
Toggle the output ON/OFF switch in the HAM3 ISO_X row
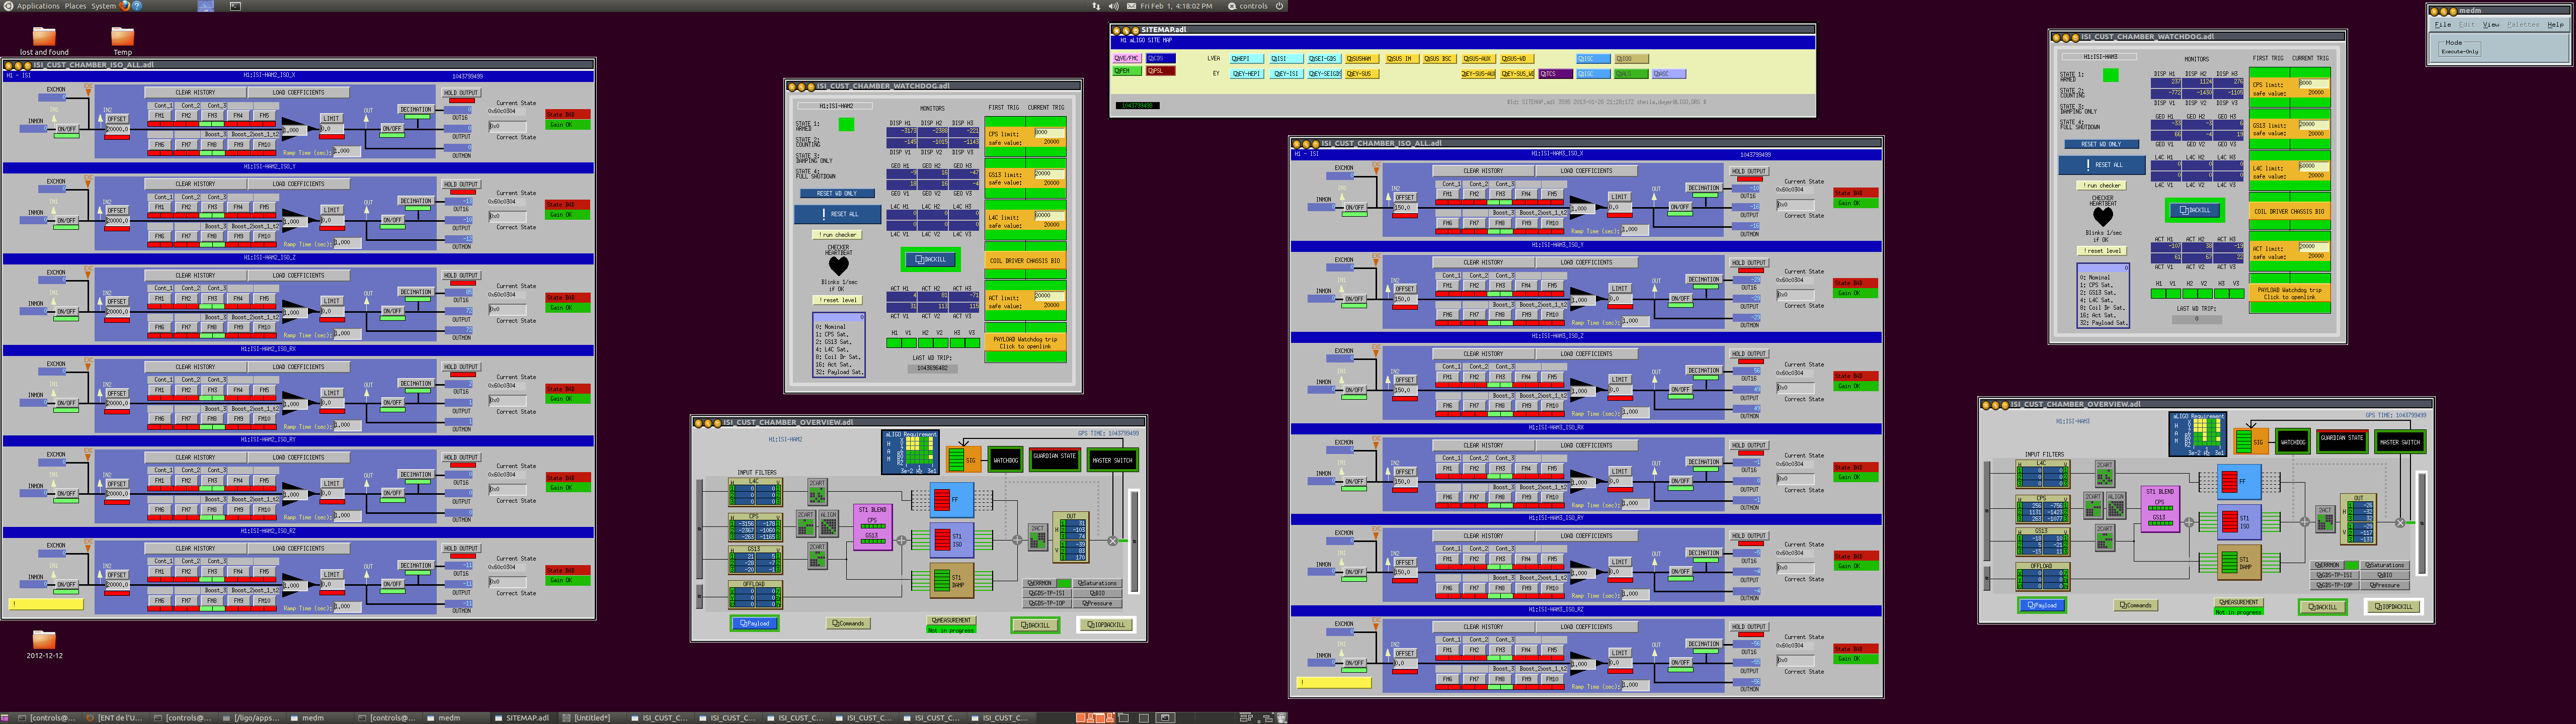[1680, 207]
